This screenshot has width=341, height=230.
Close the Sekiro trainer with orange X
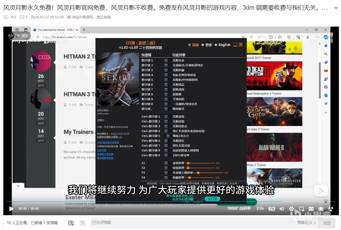(241, 44)
